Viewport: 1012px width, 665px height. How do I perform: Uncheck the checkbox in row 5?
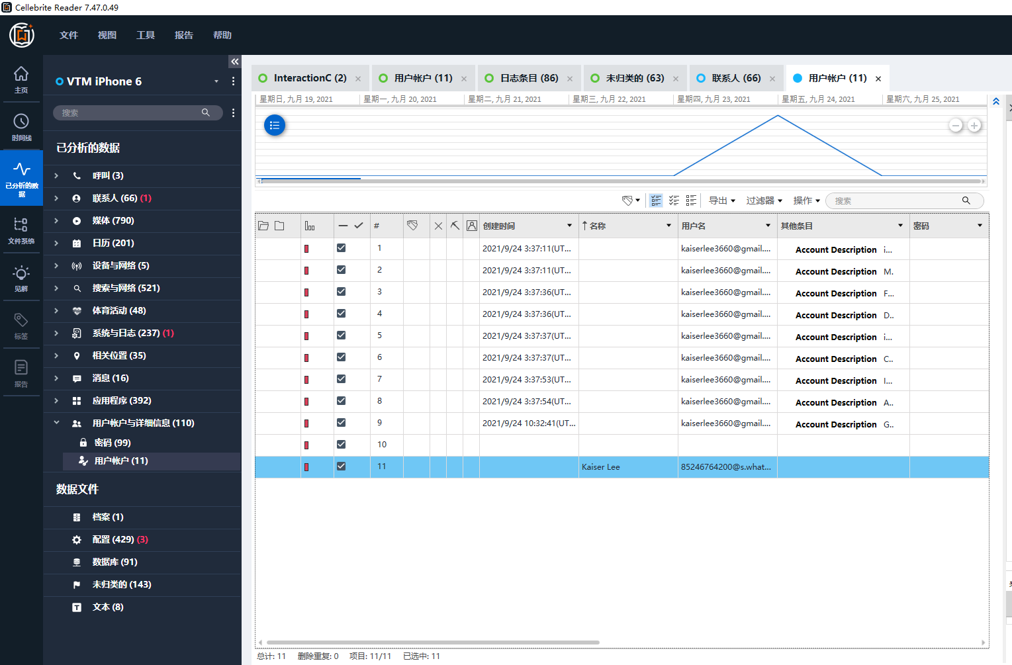pyautogui.click(x=341, y=335)
